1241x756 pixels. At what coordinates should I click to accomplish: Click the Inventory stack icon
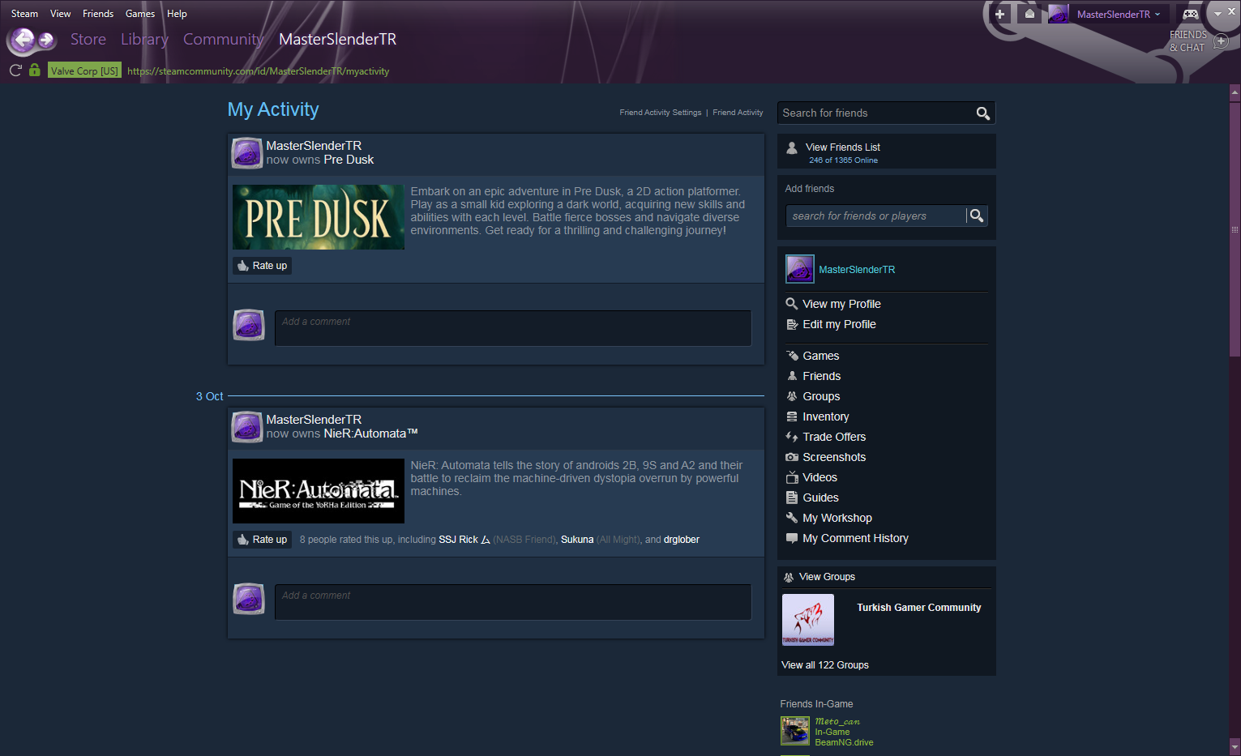tap(793, 416)
